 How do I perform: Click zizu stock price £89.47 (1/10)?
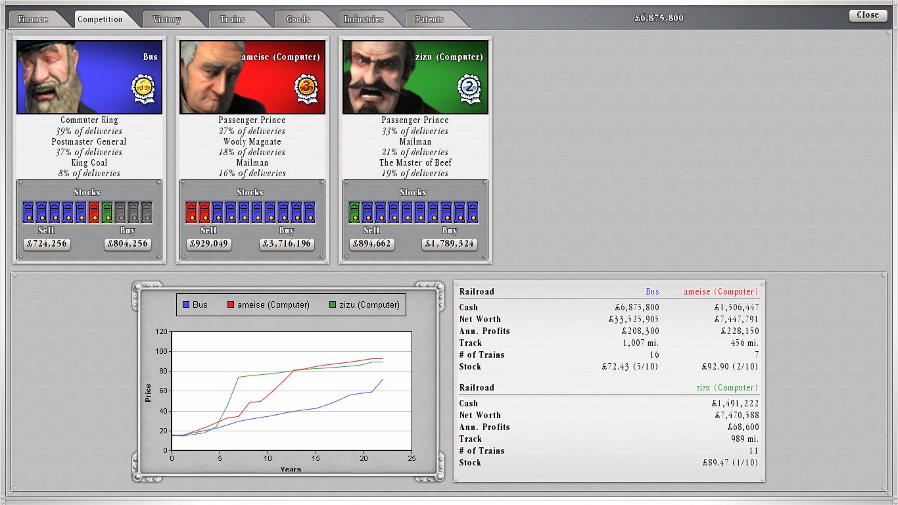730,463
